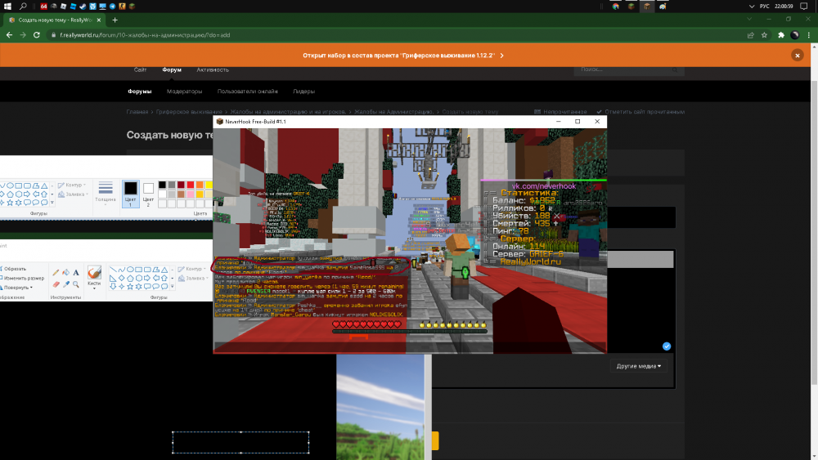Open the Форум nav item
818x460 pixels.
172,69
